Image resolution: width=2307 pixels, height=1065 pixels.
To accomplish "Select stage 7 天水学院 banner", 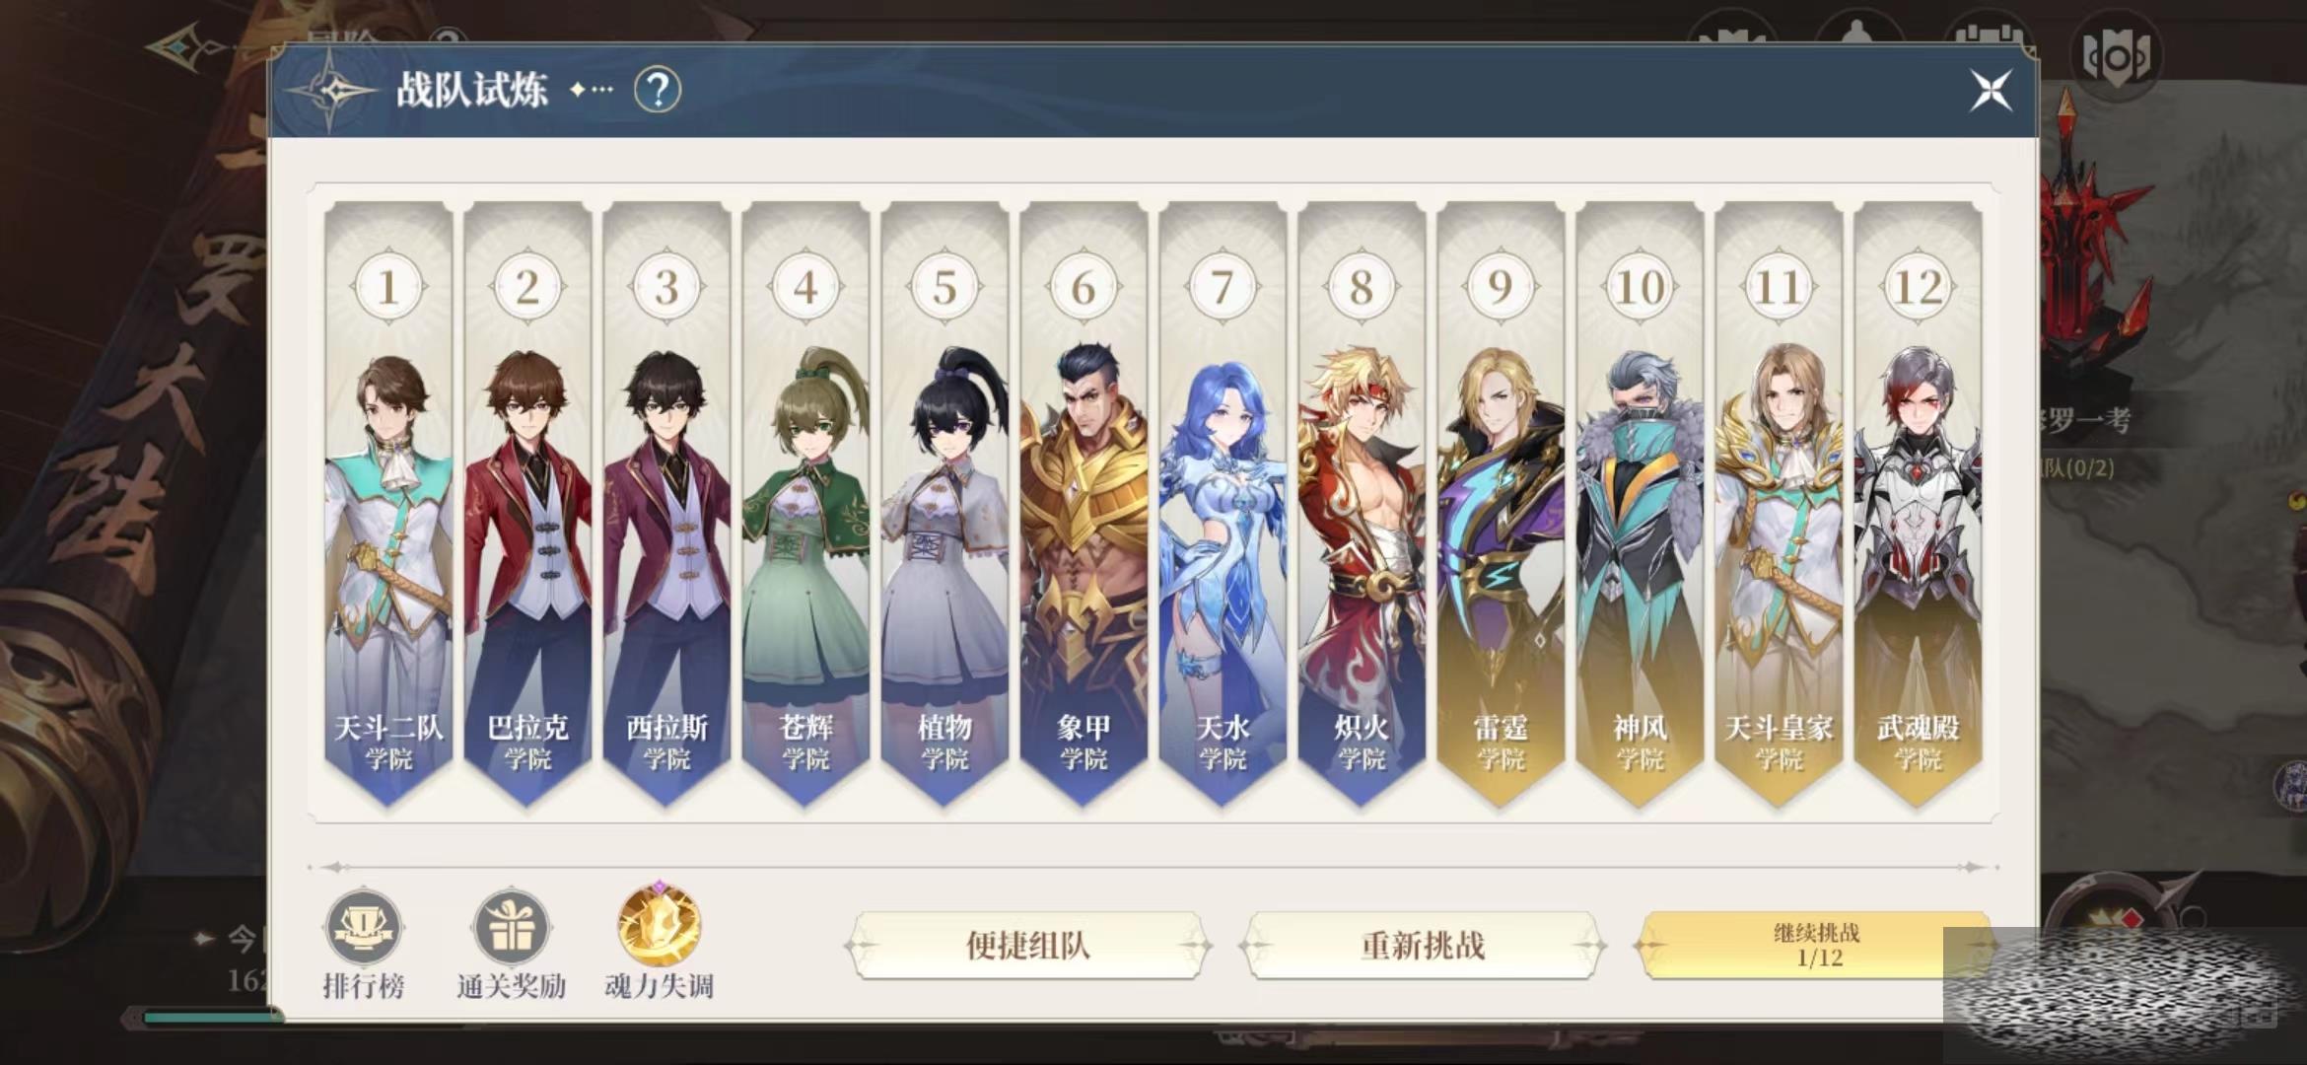I will [x=1223, y=505].
